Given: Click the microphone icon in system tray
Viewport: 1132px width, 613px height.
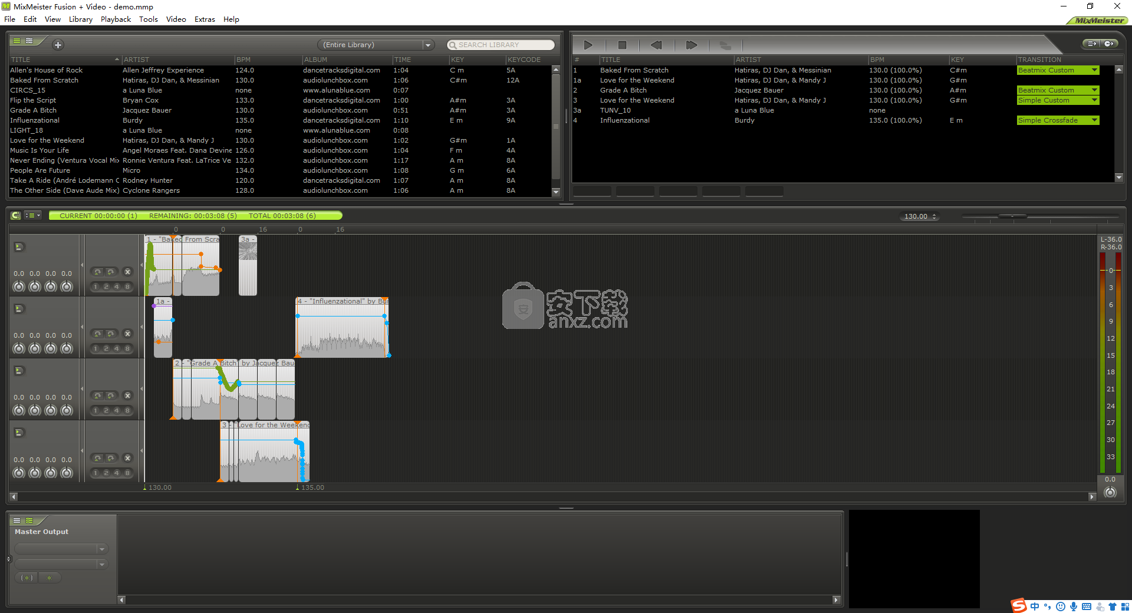Looking at the screenshot, I should click(1074, 607).
